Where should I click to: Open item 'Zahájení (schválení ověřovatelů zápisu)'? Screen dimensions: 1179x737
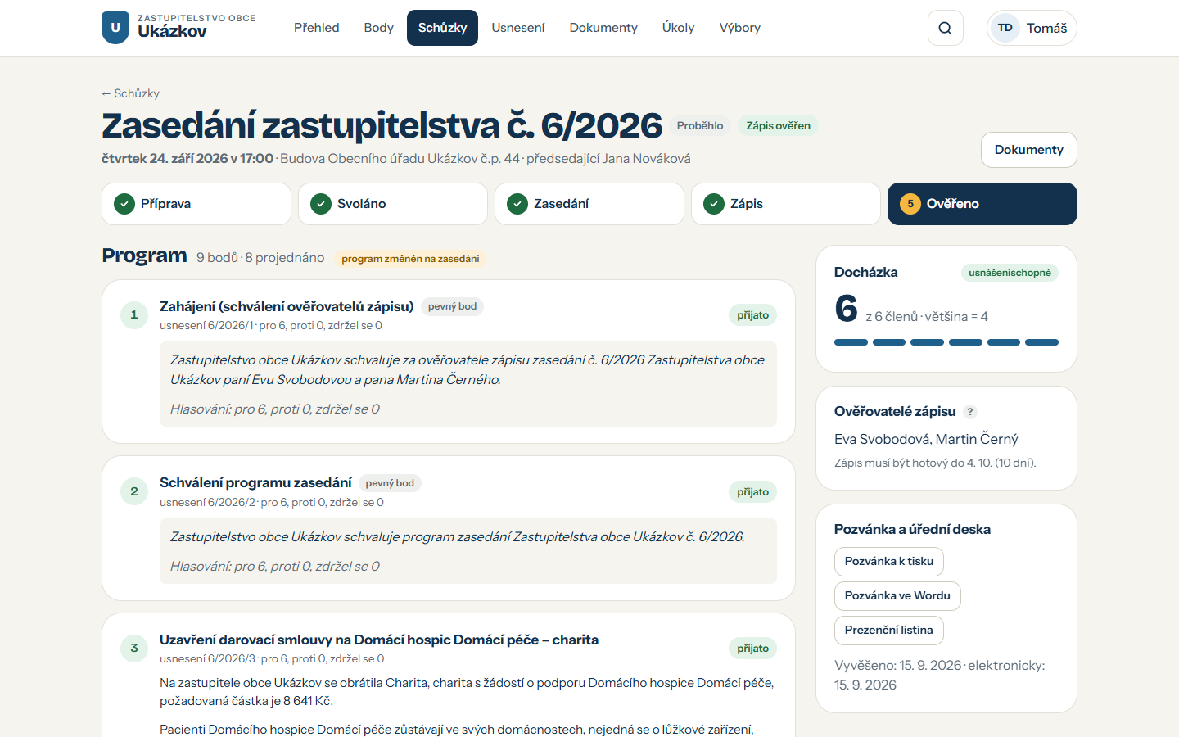coord(287,306)
